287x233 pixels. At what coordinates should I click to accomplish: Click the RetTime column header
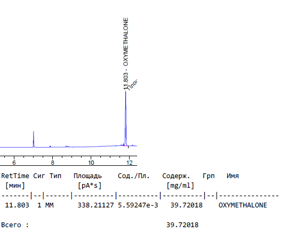[x=15, y=176]
